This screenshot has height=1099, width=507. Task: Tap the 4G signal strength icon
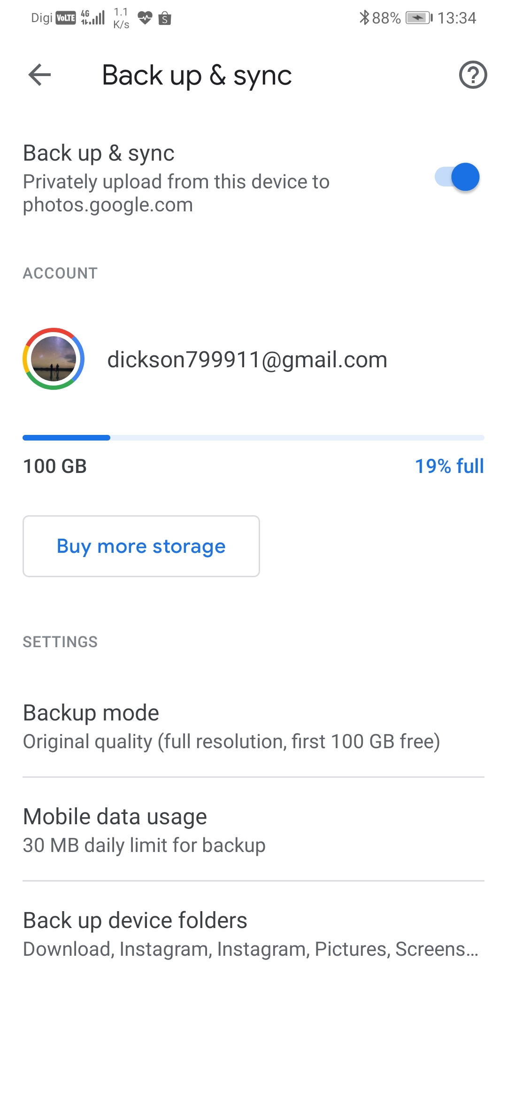point(93,18)
